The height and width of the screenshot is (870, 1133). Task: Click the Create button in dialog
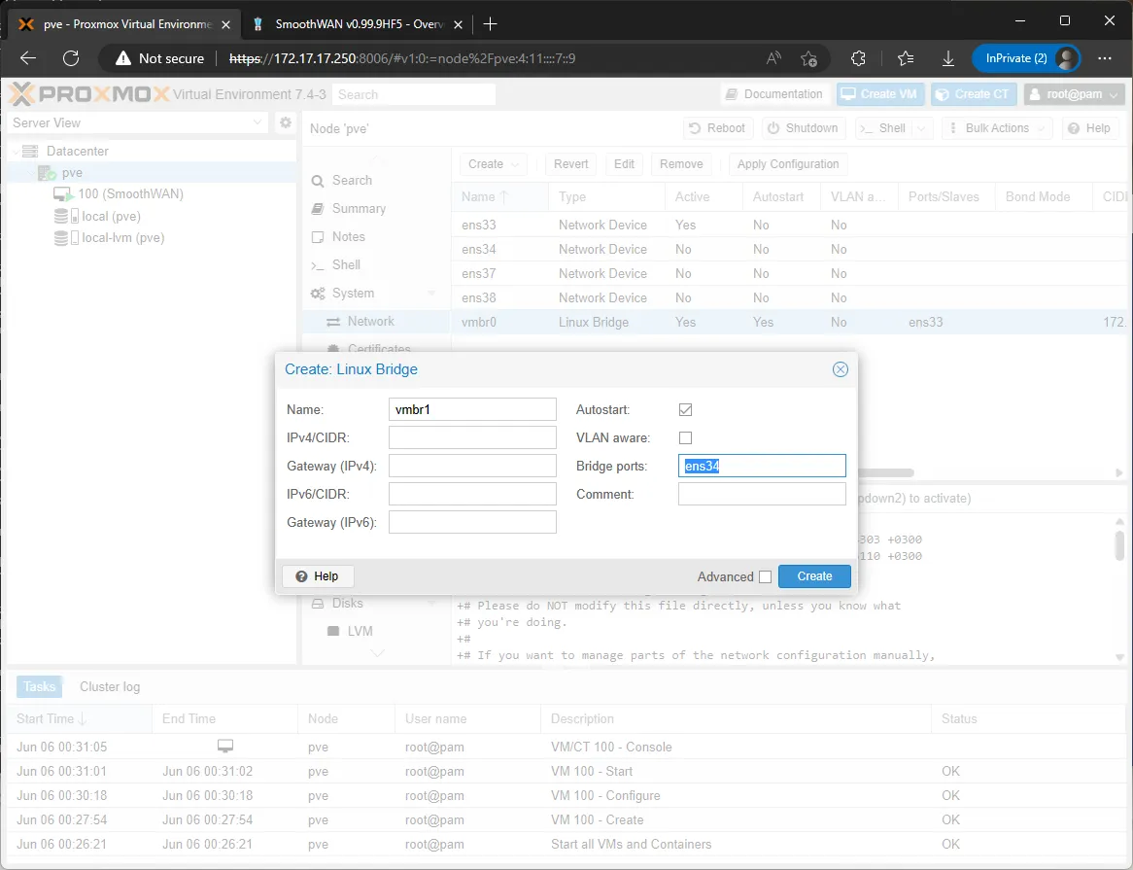[x=814, y=575]
